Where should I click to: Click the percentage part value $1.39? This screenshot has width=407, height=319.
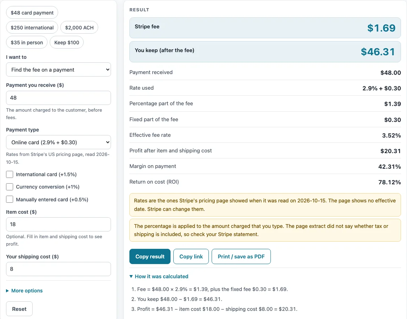392,104
